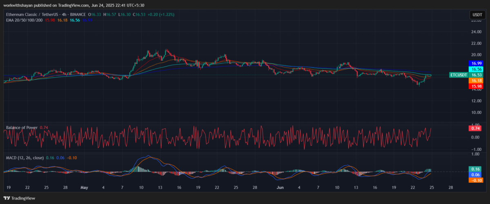490x204 pixels.
Task: Click the blue 0.06 MACD value tag
Action: coord(476,175)
